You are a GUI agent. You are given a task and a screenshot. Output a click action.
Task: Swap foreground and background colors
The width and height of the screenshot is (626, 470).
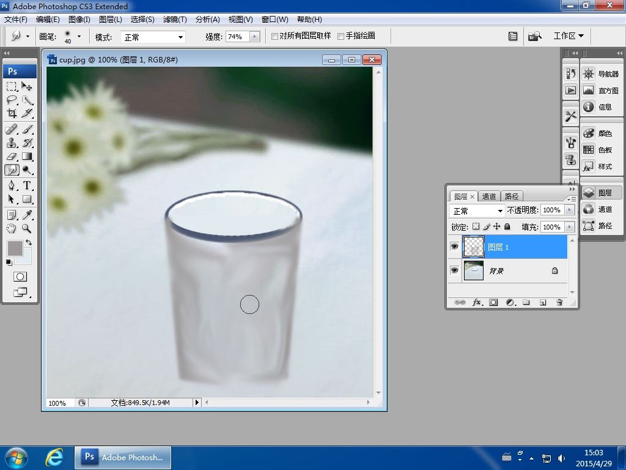[29, 242]
